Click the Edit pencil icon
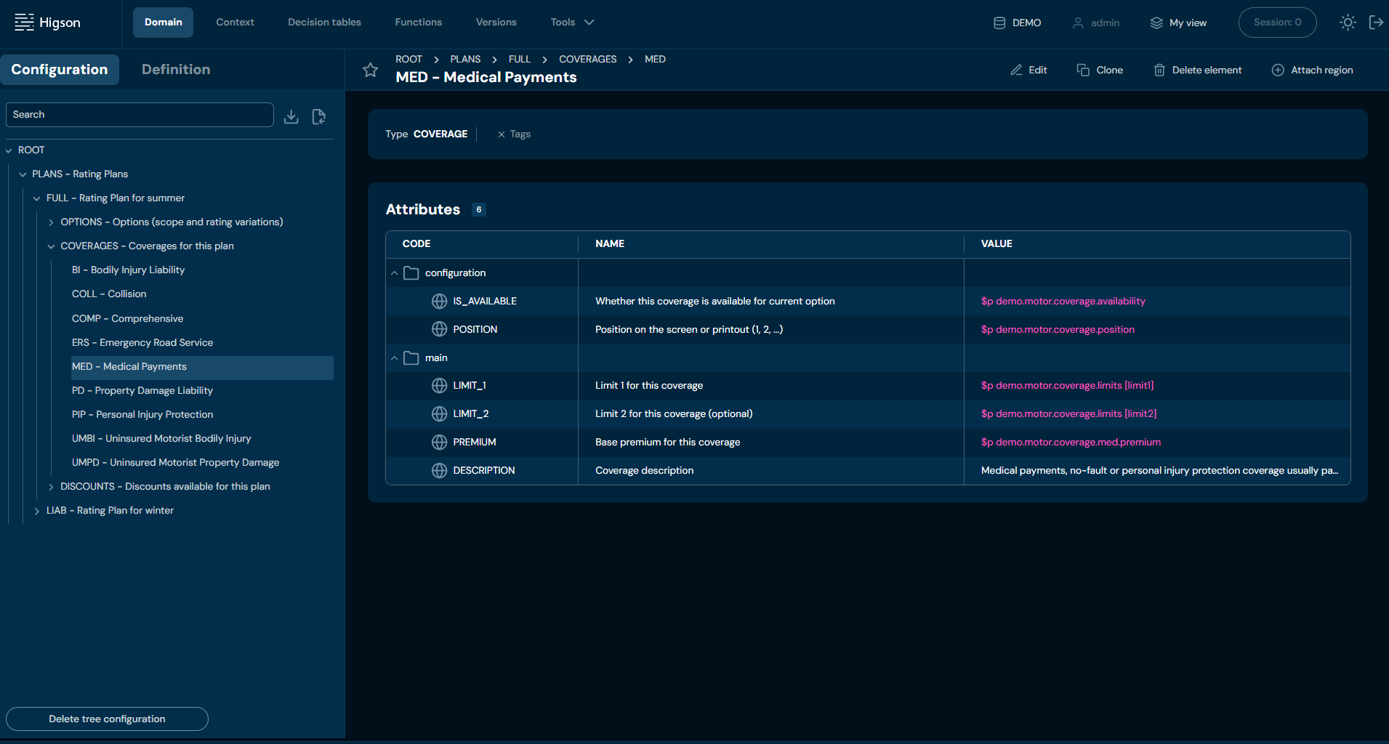This screenshot has height=744, width=1389. pos(1016,70)
